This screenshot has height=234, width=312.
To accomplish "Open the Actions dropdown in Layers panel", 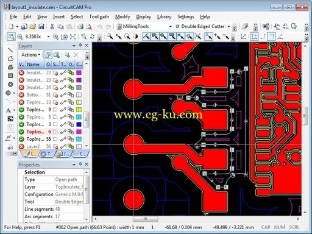I will [30, 55].
